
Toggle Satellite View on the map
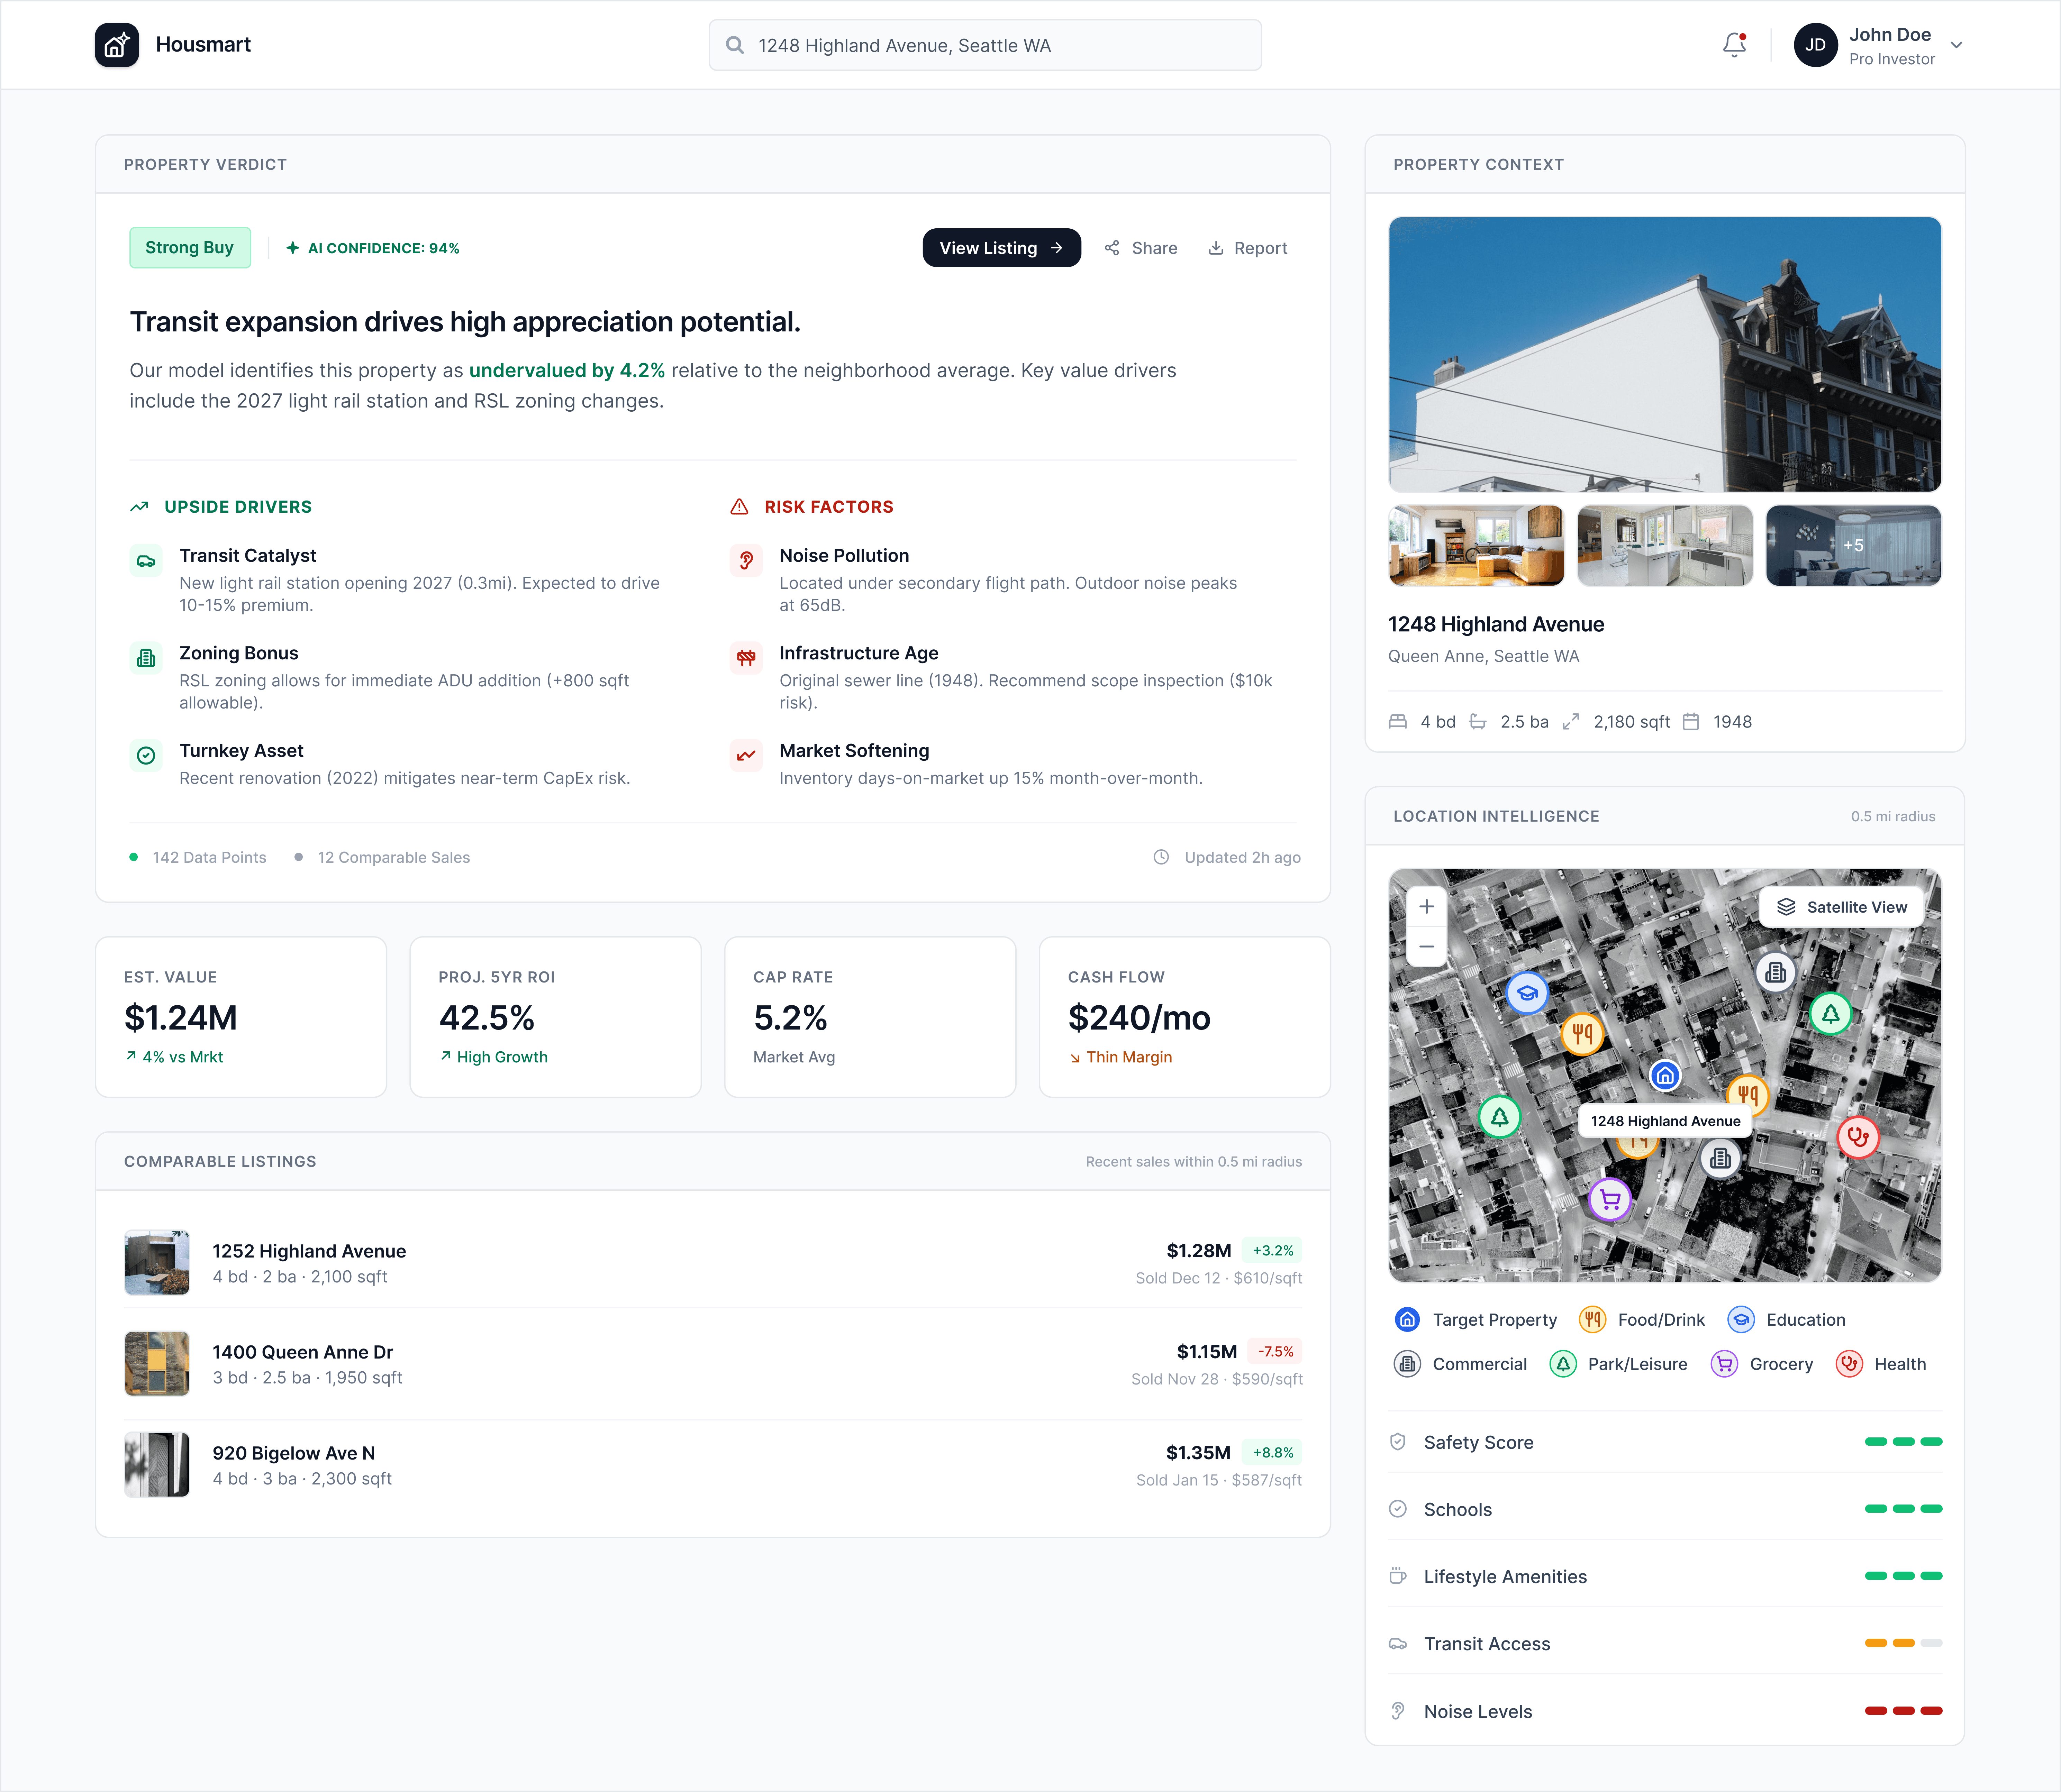[x=1841, y=907]
